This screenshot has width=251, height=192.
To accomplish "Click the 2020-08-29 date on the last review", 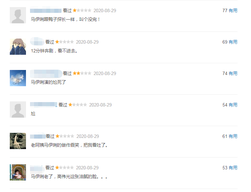I will click(87, 168).
